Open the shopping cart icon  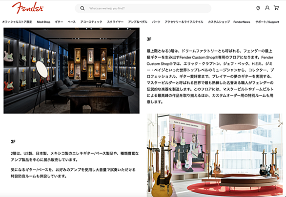coord(276,8)
